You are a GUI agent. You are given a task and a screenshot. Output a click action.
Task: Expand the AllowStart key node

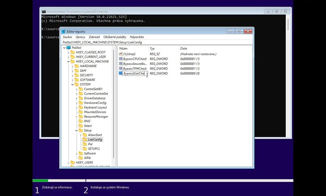[x=80, y=135]
